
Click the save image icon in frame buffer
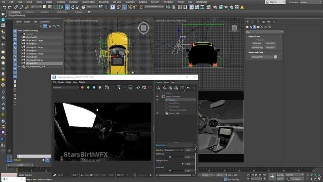coord(106,87)
